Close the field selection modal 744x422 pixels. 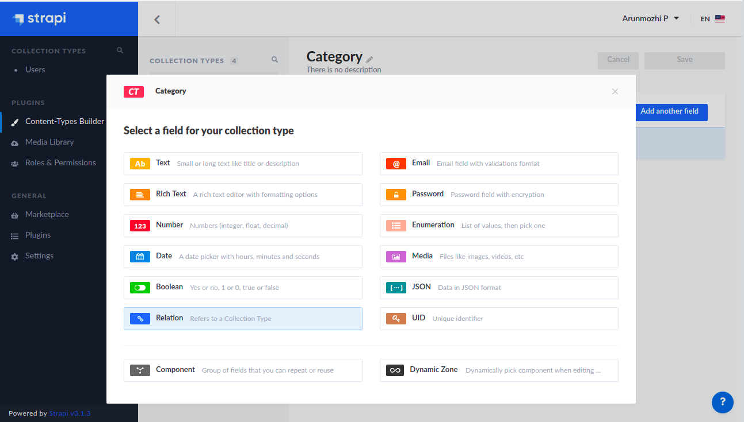pos(615,91)
